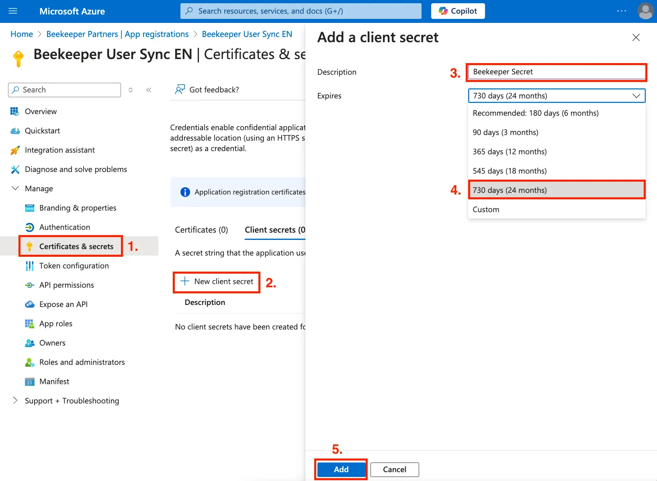657x481 pixels.
Task: Click the App roles icon
Action: click(x=30, y=324)
